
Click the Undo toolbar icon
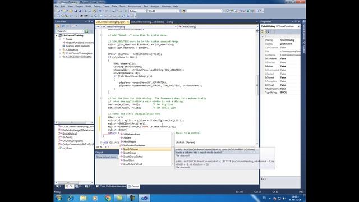[x=100, y=11]
